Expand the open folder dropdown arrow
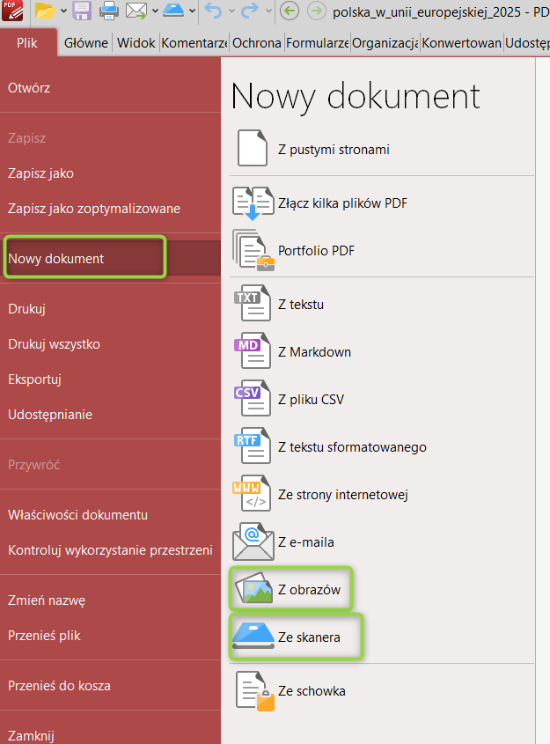Image resolution: width=550 pixels, height=744 pixels. 63,11
